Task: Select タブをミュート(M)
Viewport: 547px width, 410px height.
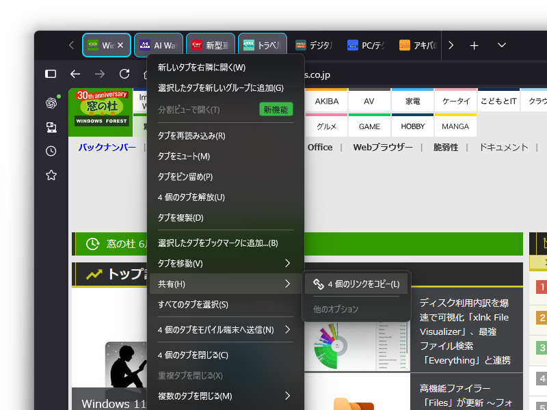Action: pos(226,156)
